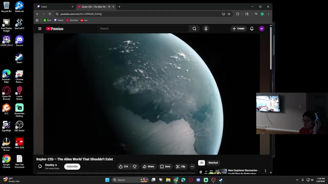Like the video with the 31K thumbs-up

pos(123,166)
